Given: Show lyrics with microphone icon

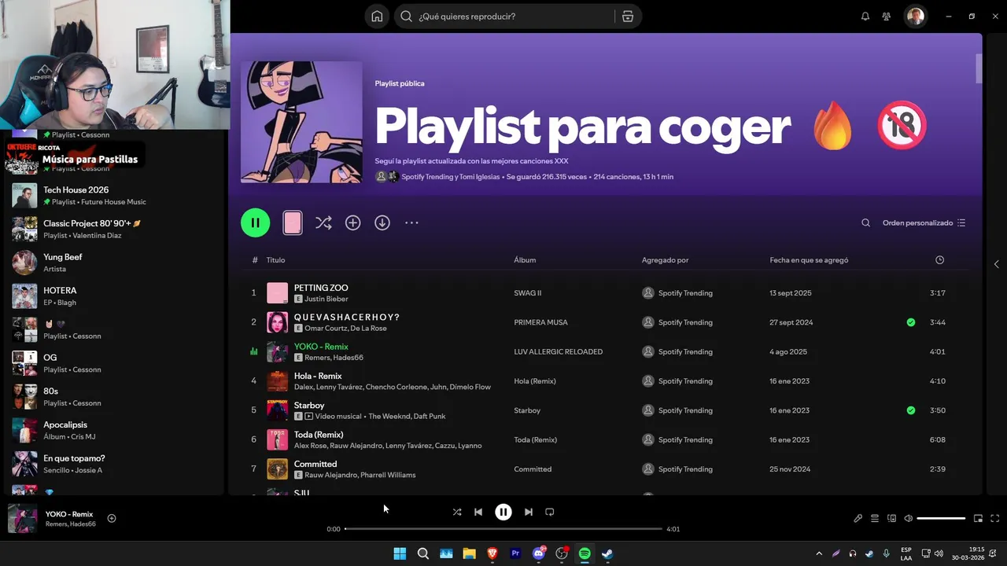Looking at the screenshot, I should click(858, 518).
